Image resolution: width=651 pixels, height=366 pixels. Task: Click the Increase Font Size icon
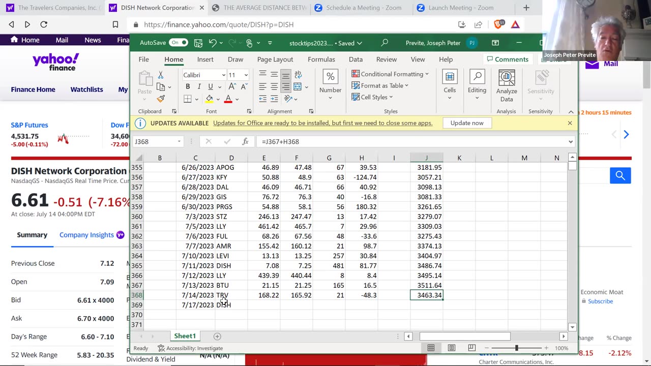point(232,87)
